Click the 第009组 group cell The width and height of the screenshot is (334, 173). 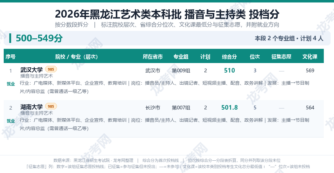click(x=181, y=70)
